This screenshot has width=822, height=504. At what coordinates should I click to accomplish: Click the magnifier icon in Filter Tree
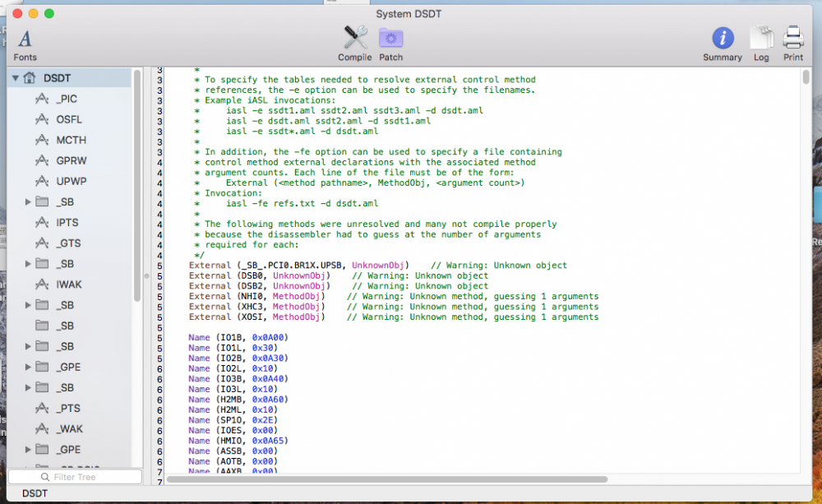pyautogui.click(x=45, y=477)
